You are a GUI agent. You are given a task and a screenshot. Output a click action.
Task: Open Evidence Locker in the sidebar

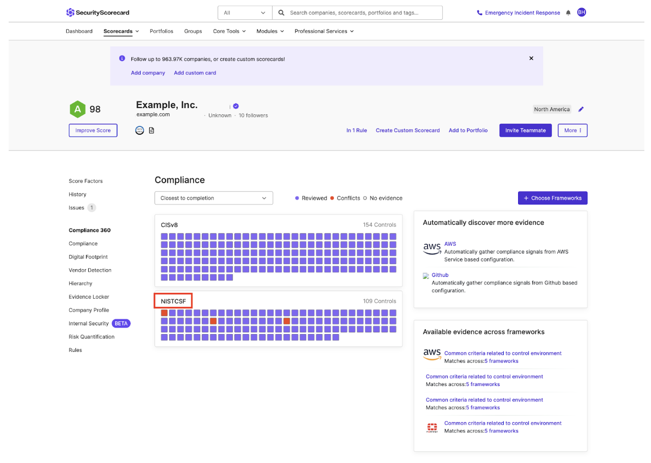(x=89, y=297)
